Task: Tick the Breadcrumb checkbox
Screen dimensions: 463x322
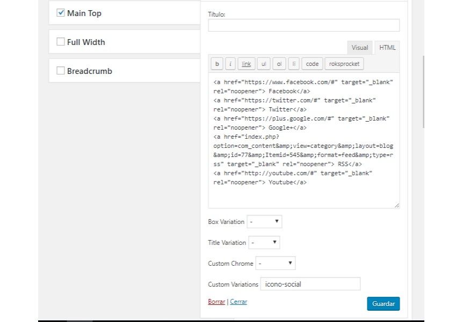Action: click(x=61, y=70)
